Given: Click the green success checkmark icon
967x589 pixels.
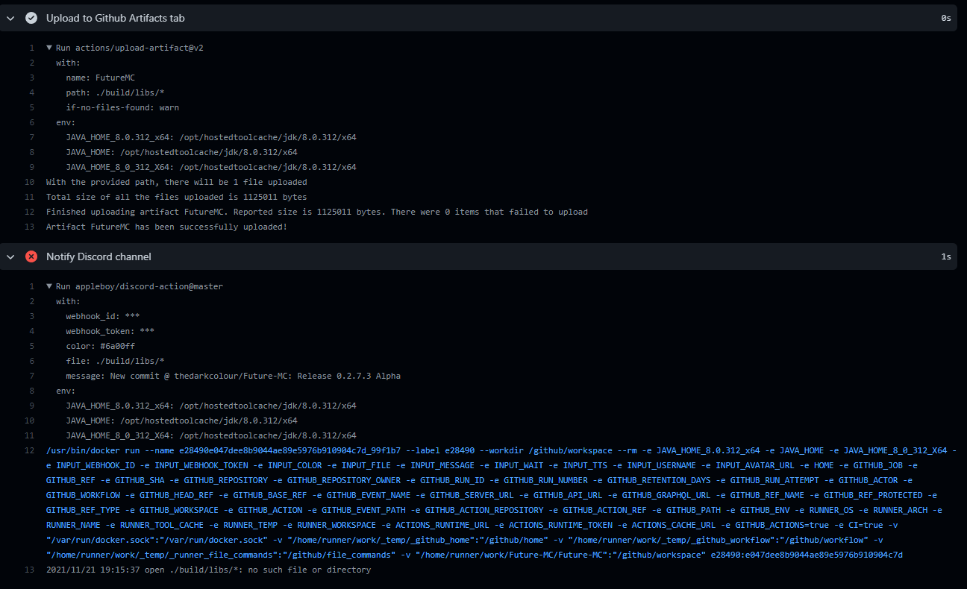Looking at the screenshot, I should (x=31, y=18).
